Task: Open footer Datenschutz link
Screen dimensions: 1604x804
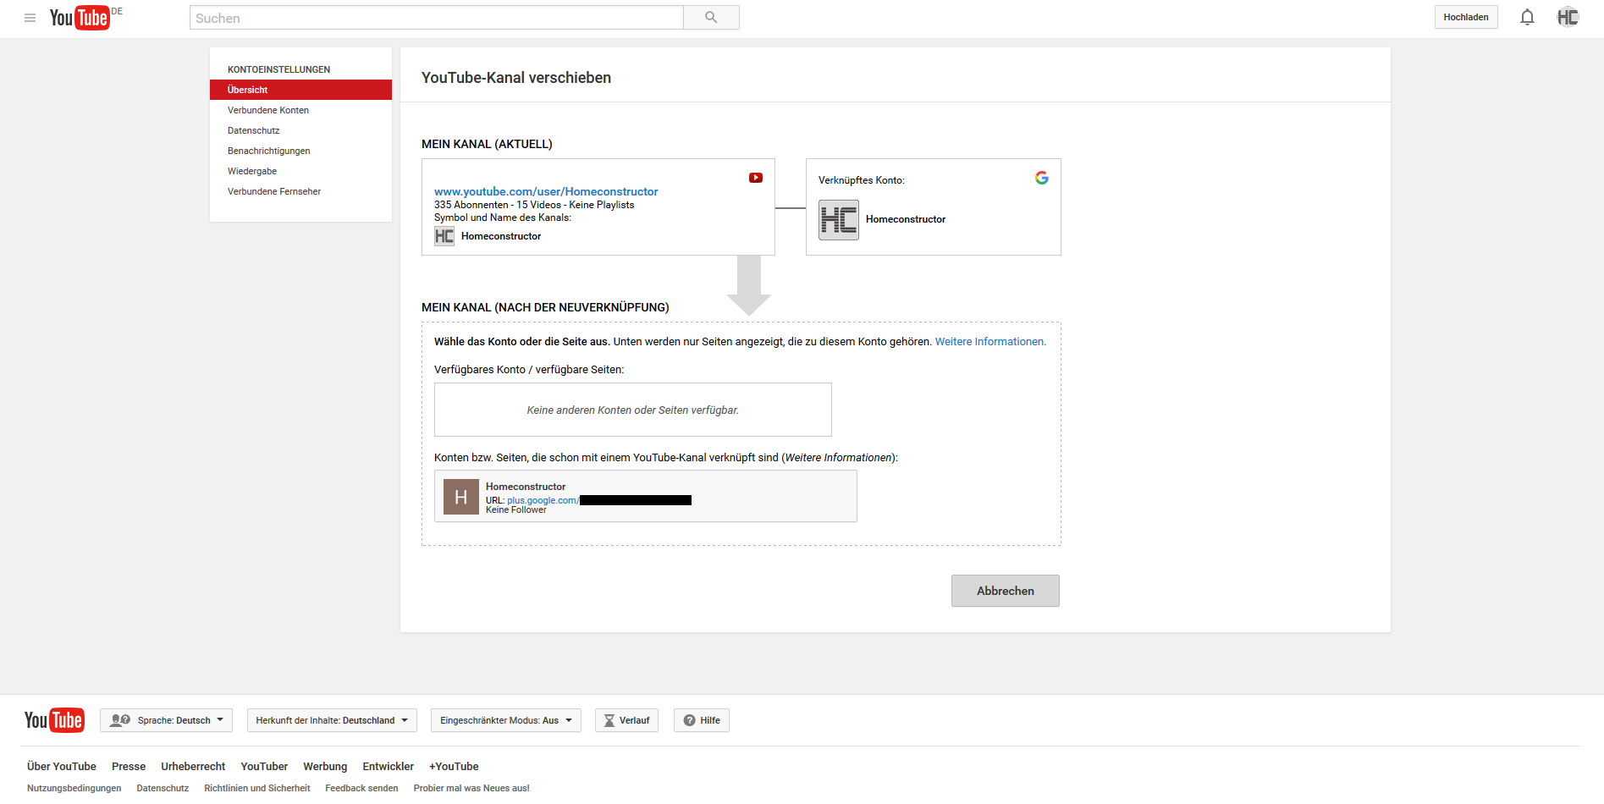Action: point(163,788)
